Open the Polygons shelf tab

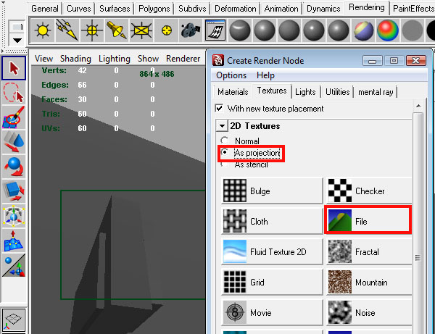point(154,9)
